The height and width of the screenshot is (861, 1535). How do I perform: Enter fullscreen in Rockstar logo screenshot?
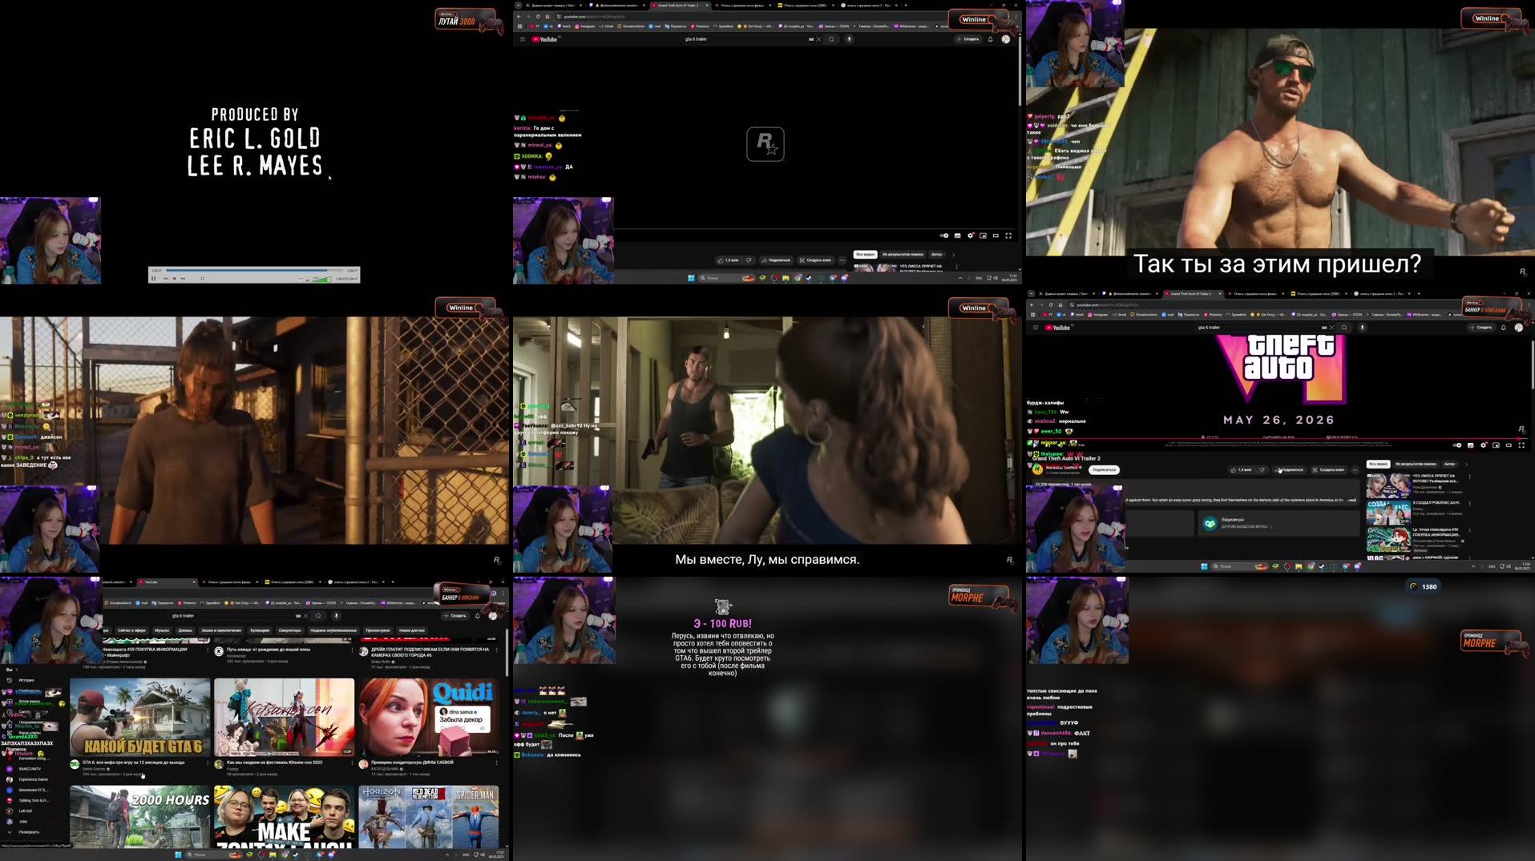(x=1008, y=235)
